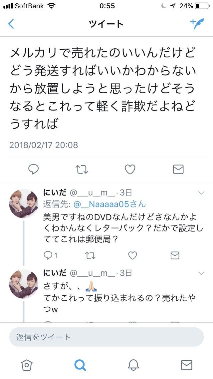Switch to the Home tab
The image size is (213, 379).
click(27, 365)
